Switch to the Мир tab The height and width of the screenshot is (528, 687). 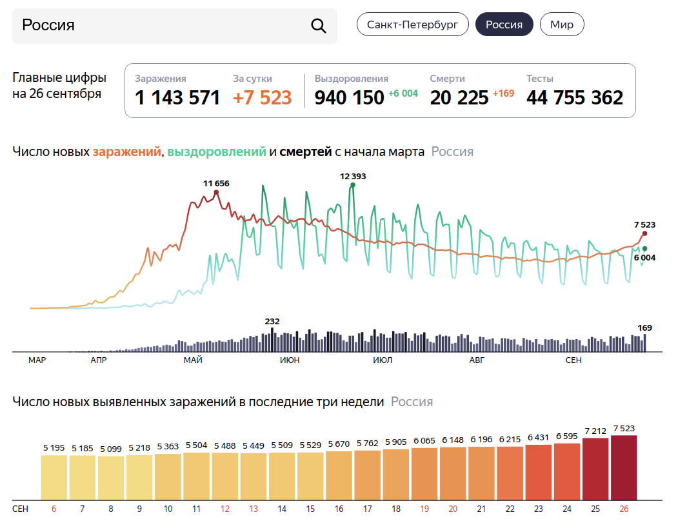pos(561,25)
